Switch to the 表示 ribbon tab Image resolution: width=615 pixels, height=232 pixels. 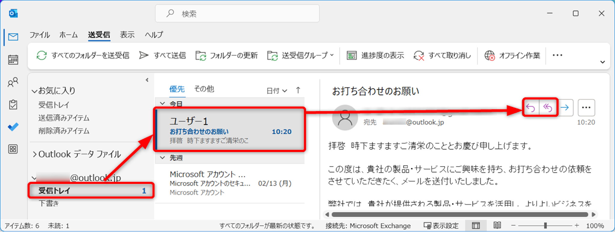[127, 35]
